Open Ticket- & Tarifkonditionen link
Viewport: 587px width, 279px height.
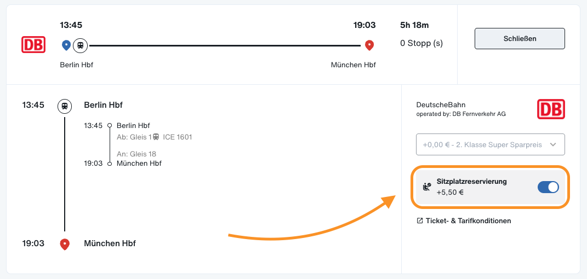468,220
